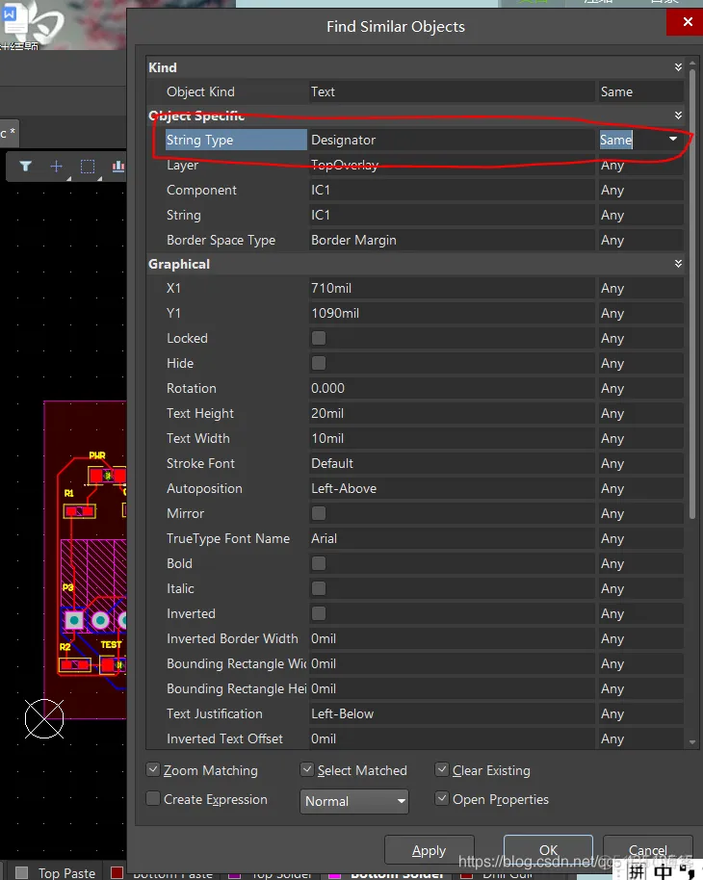Click the PWR component on the PCB
703x880 pixels.
107,476
